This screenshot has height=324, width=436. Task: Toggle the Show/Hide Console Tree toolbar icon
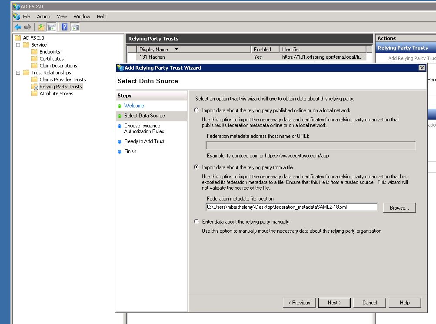coord(51,27)
